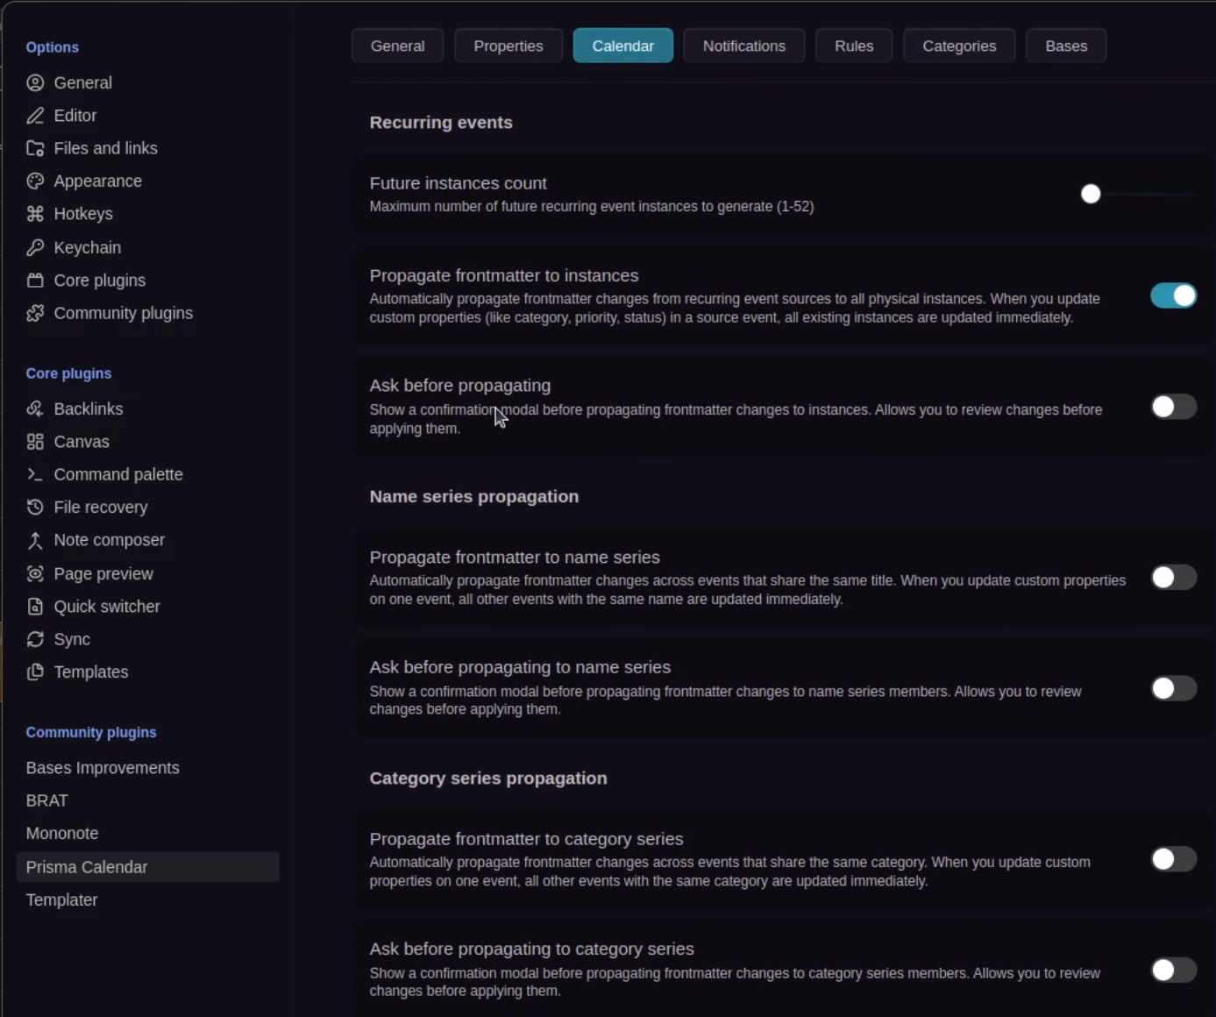This screenshot has height=1017, width=1216.
Task: Click the Editor pencil icon
Action: click(x=35, y=116)
